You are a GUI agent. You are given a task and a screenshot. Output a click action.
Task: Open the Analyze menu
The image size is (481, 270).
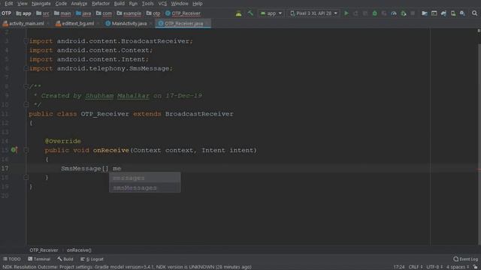79,4
